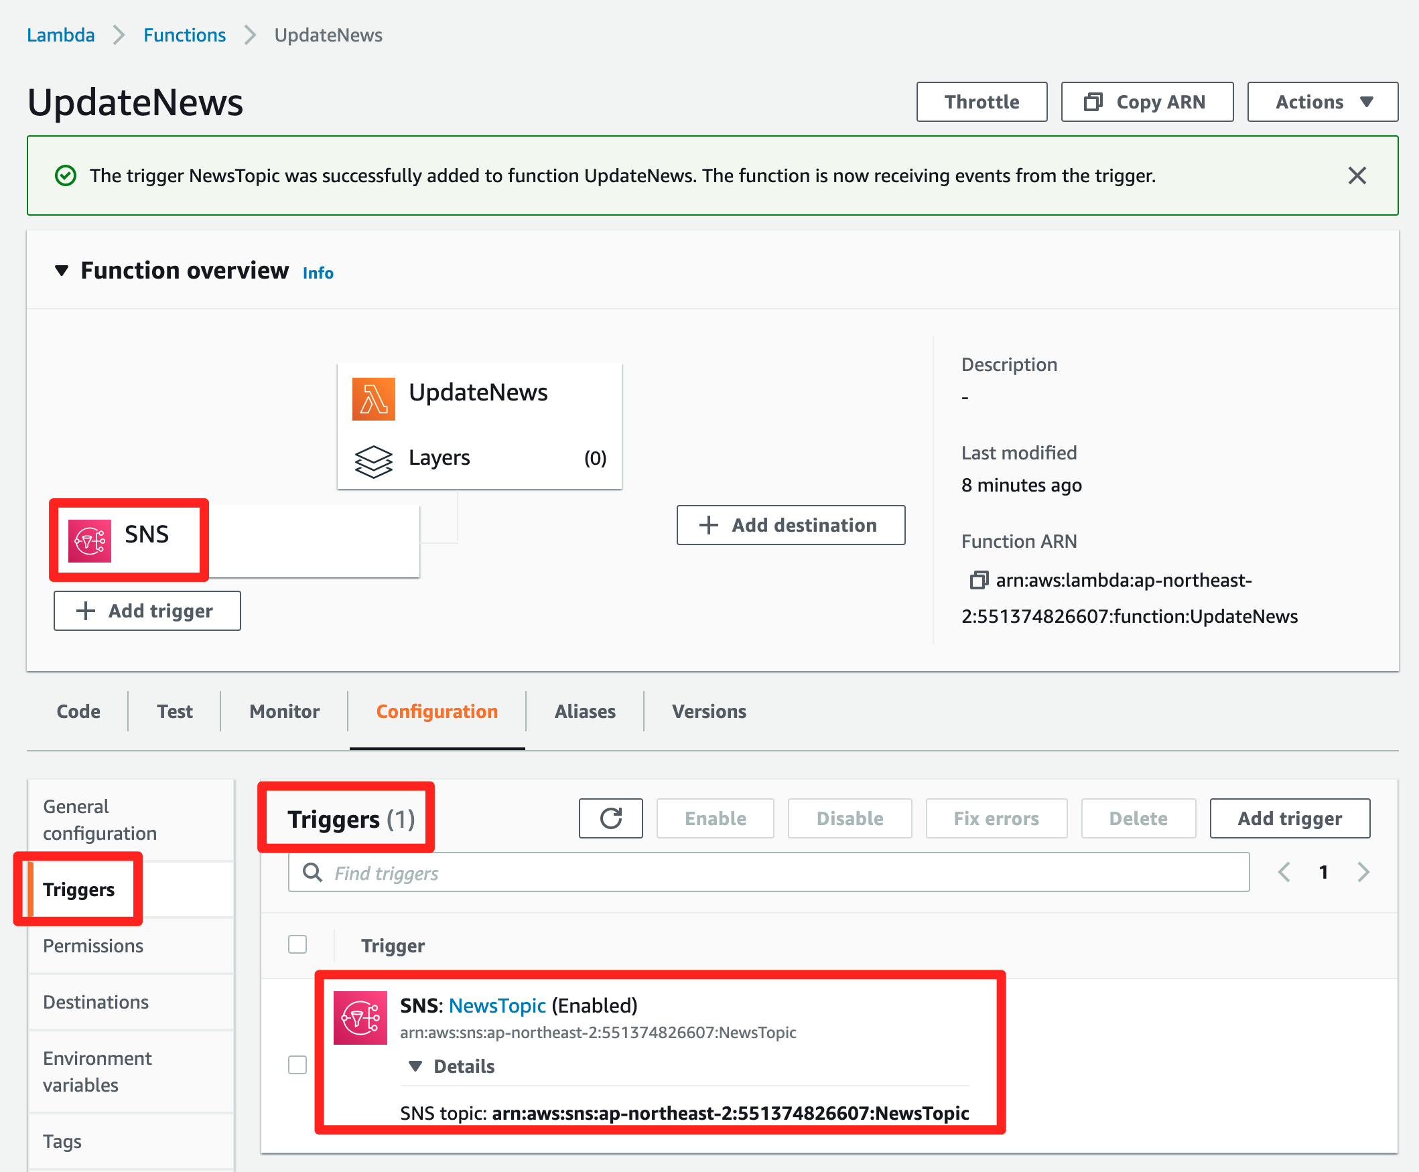Refresh the triggers list

(x=610, y=818)
